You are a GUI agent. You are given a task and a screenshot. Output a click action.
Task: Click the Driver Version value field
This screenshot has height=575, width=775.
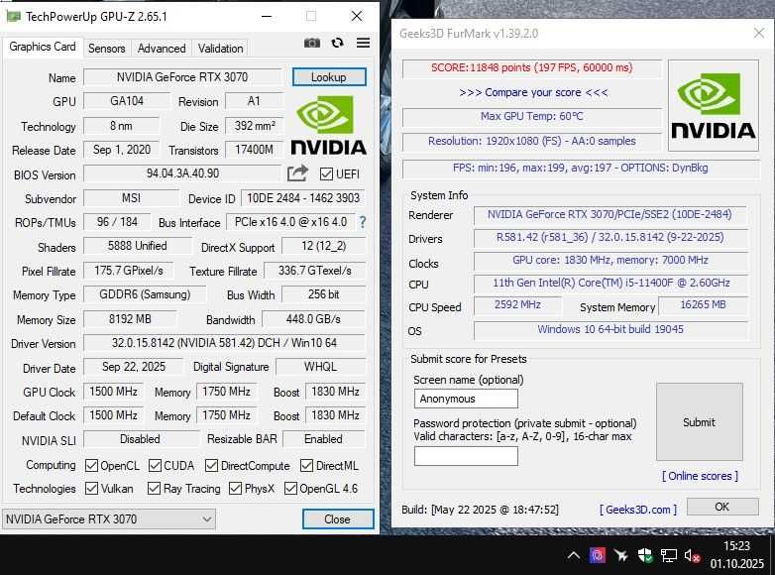point(224,343)
